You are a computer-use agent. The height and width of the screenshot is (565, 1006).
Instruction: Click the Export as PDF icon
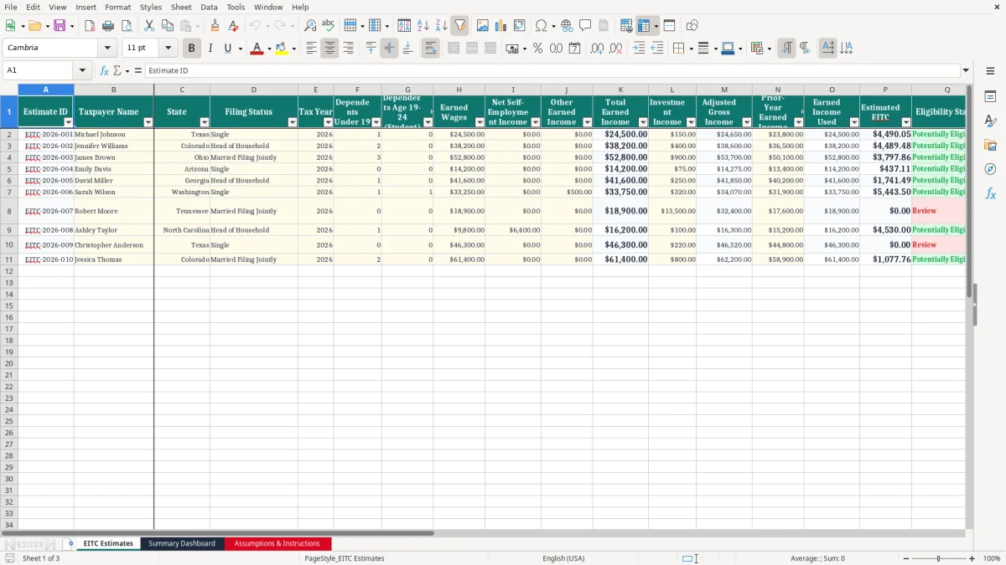pos(90,26)
